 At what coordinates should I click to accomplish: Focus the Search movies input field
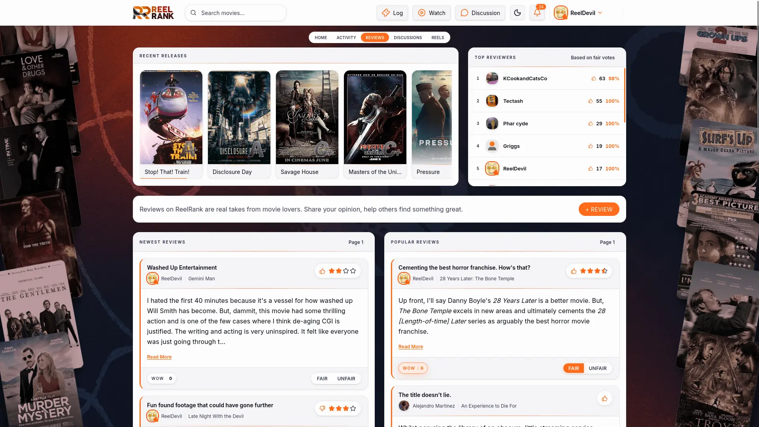236,13
